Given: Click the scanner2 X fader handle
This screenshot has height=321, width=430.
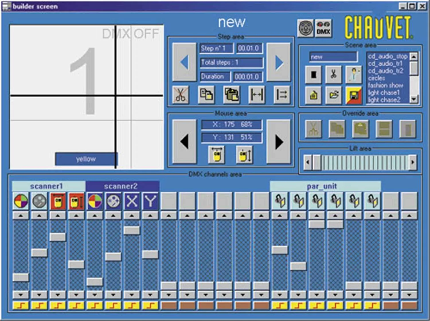Looking at the screenshot, I should (132, 230).
